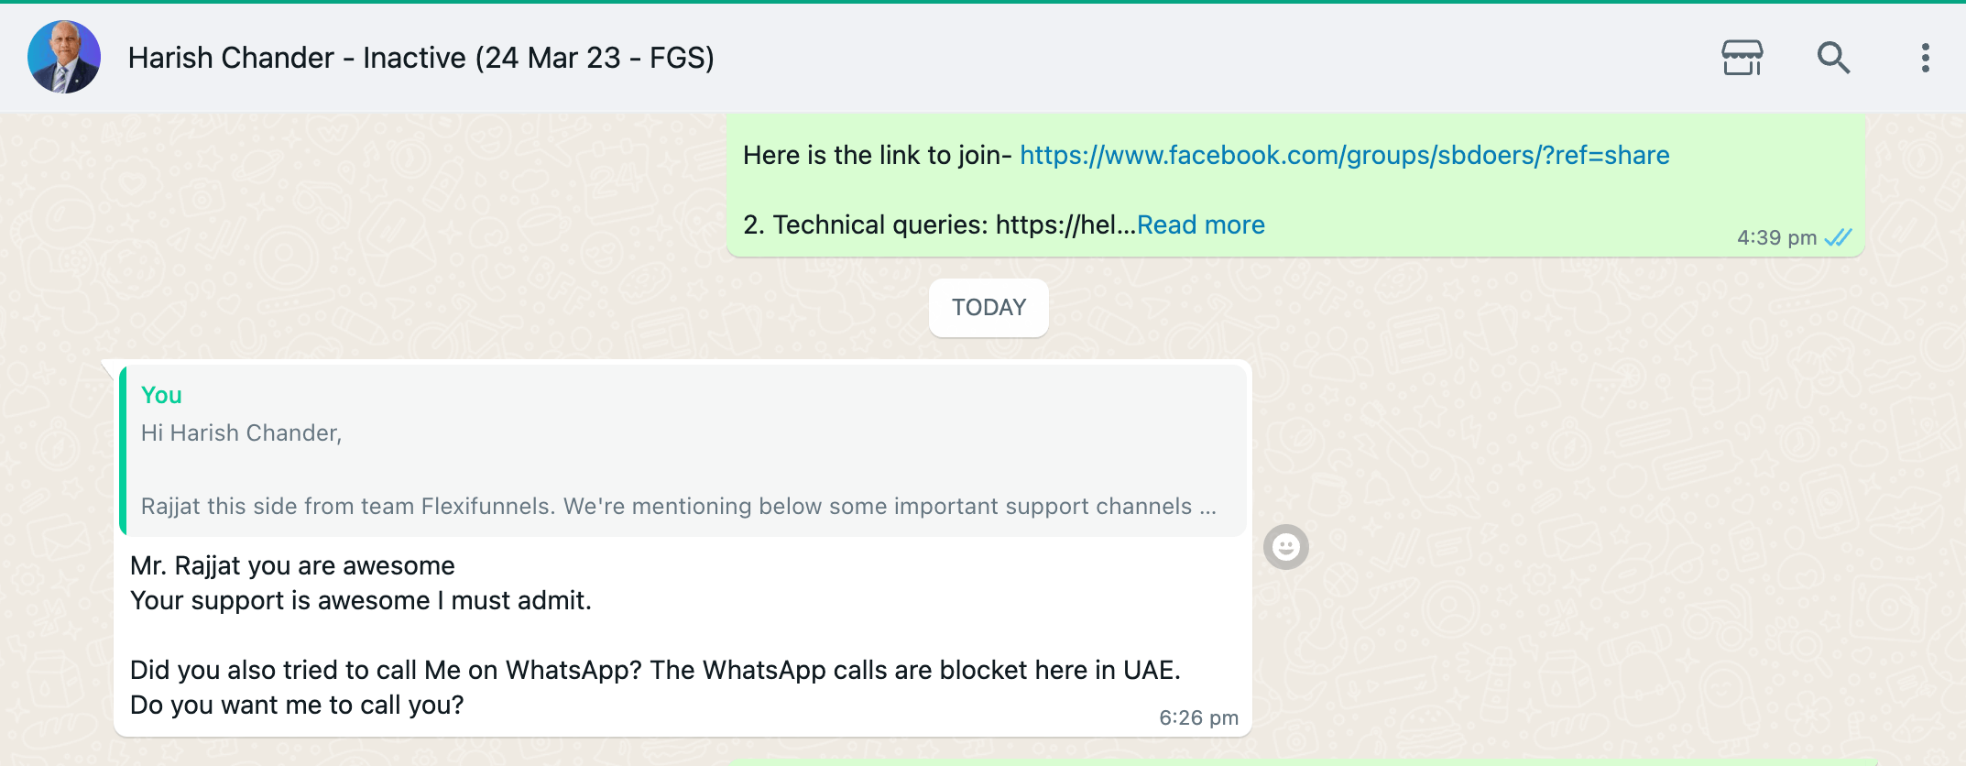Image resolution: width=1966 pixels, height=766 pixels.
Task: React using the smiley emoji button
Action: pos(1285,547)
